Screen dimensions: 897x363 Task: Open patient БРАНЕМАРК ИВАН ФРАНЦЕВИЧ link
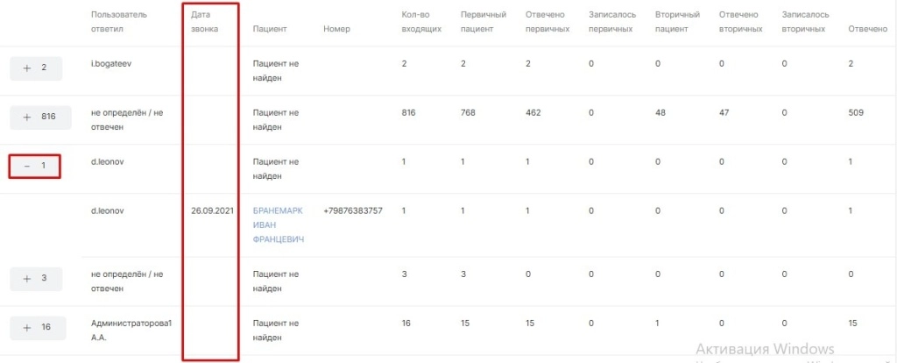coord(278,225)
